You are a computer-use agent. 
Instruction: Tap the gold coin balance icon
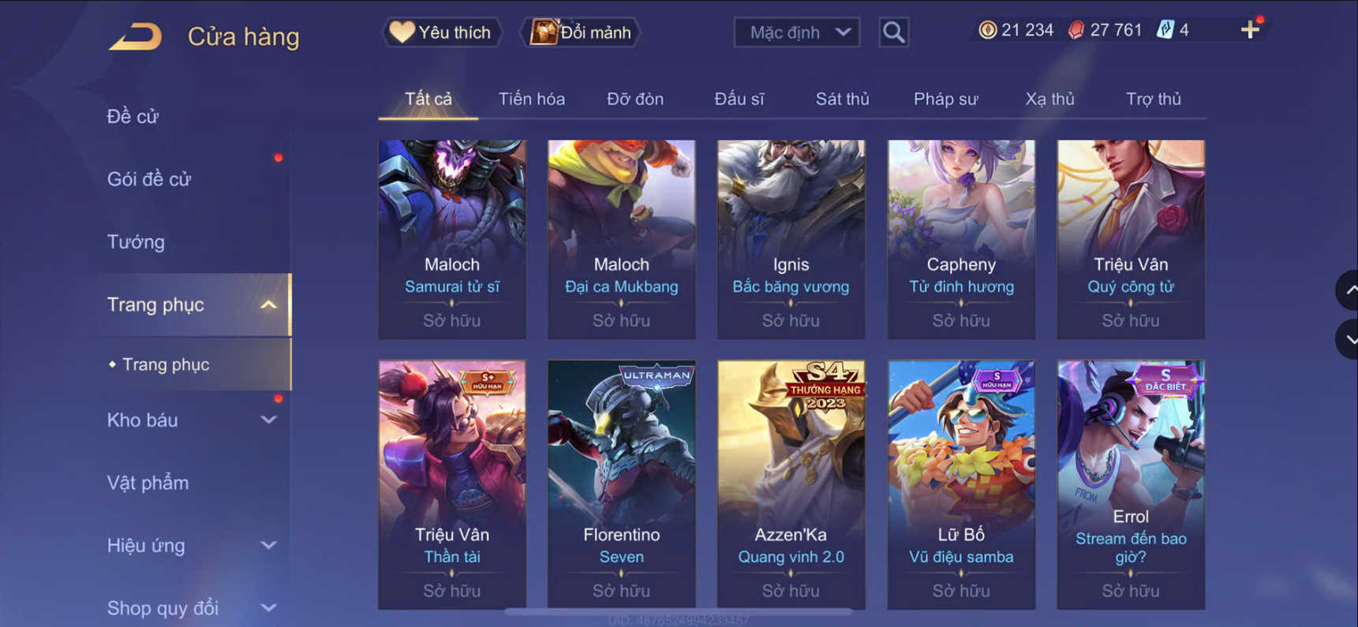click(x=987, y=30)
